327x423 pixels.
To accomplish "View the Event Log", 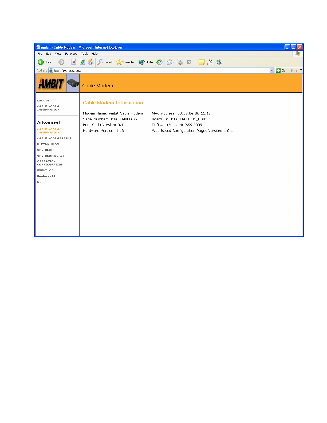I will 45,170.
